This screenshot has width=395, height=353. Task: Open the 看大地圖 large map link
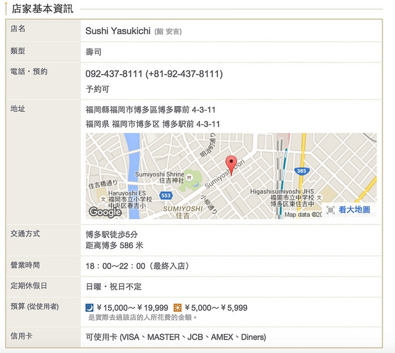click(x=354, y=209)
